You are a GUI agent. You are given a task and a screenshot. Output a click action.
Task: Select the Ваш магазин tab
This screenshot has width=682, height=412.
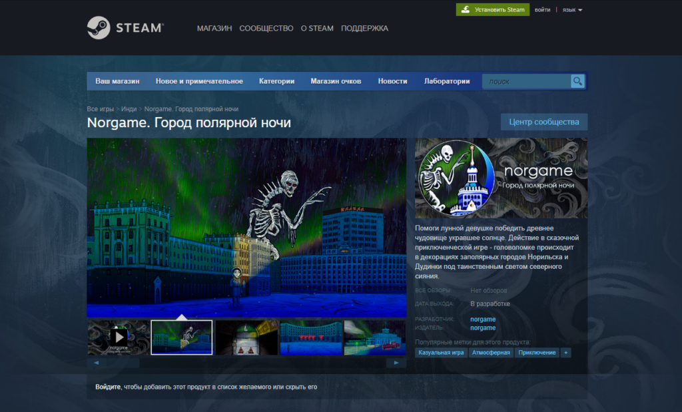tap(117, 81)
